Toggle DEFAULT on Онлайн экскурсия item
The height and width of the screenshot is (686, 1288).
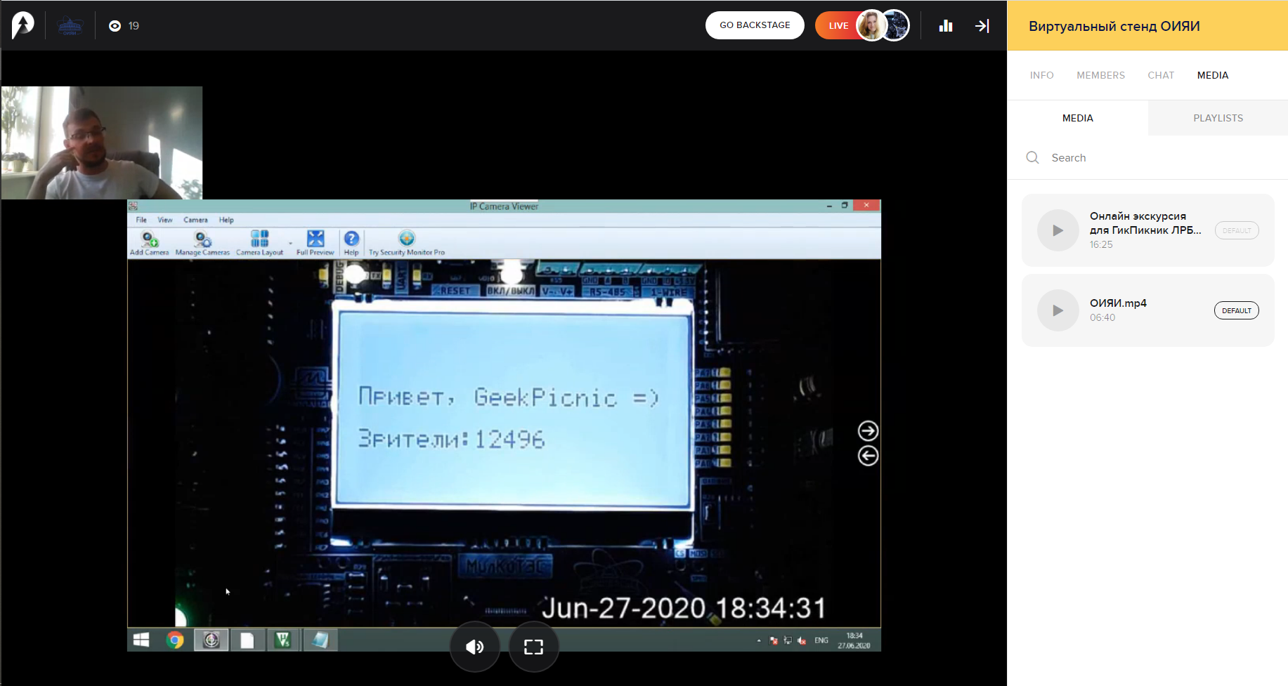[1236, 230]
